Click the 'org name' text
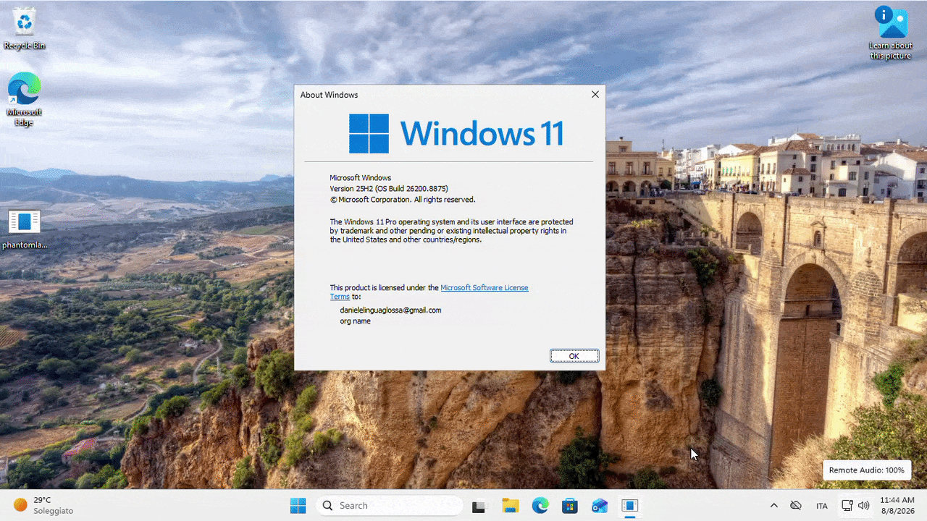 point(355,321)
